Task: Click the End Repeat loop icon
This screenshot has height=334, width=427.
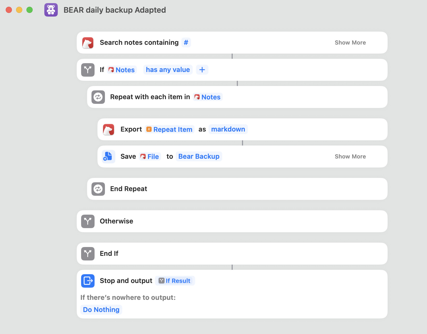Action: 98,189
